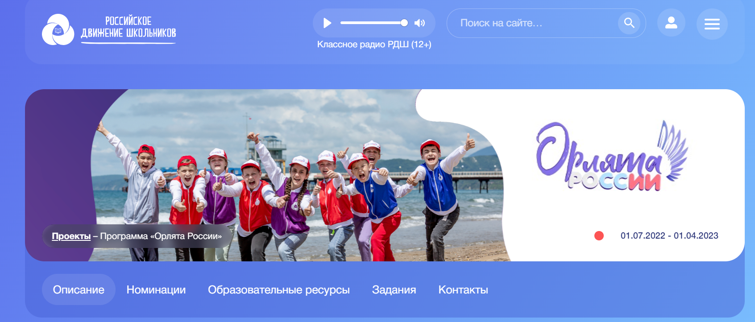The width and height of the screenshot is (755, 322).
Task: Click the magnifier search button
Action: tap(629, 23)
